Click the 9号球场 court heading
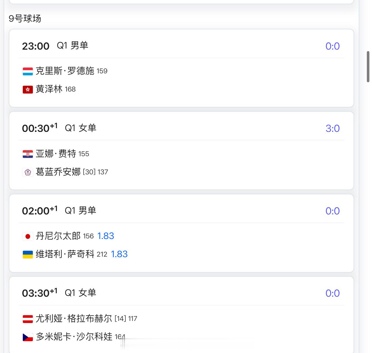The width and height of the screenshot is (372, 353). click(x=25, y=19)
